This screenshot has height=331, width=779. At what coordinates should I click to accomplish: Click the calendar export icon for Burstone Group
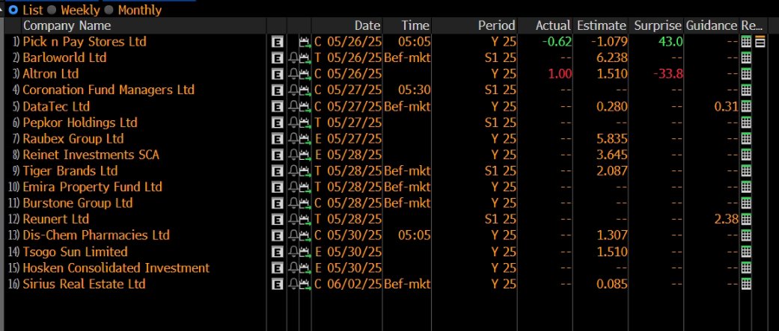(305, 203)
